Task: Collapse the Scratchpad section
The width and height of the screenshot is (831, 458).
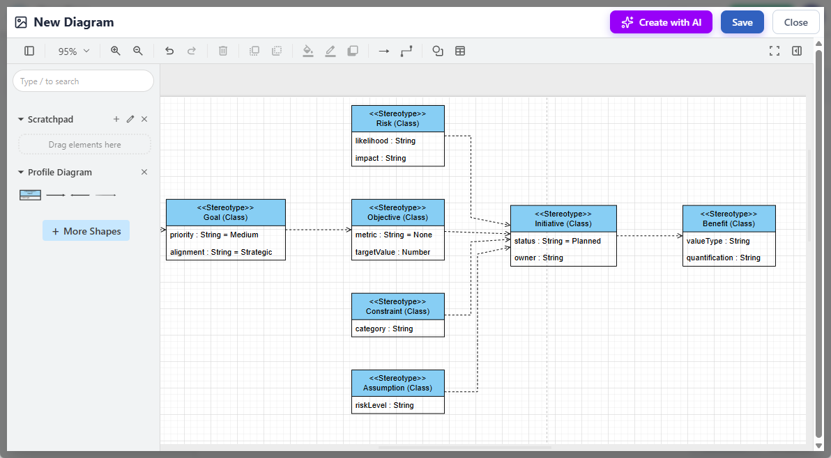Action: tap(20, 119)
